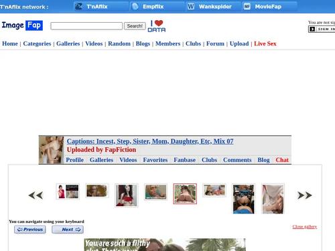Viewport: 335px width, 251px height.
Task: Click the Search! button
Action: pos(135,26)
